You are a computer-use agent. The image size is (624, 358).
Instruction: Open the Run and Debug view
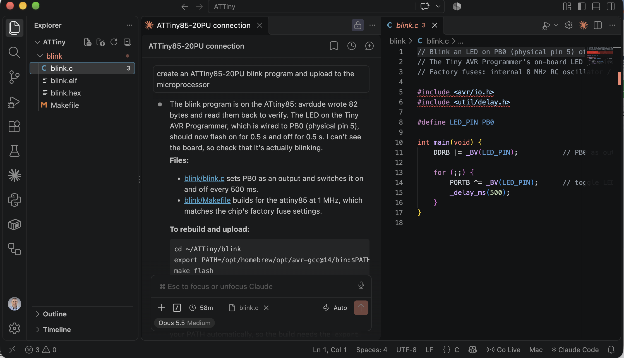click(x=14, y=102)
